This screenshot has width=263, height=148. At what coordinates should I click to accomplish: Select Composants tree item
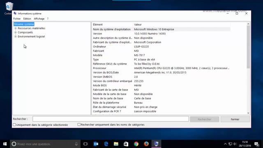coord(25,32)
